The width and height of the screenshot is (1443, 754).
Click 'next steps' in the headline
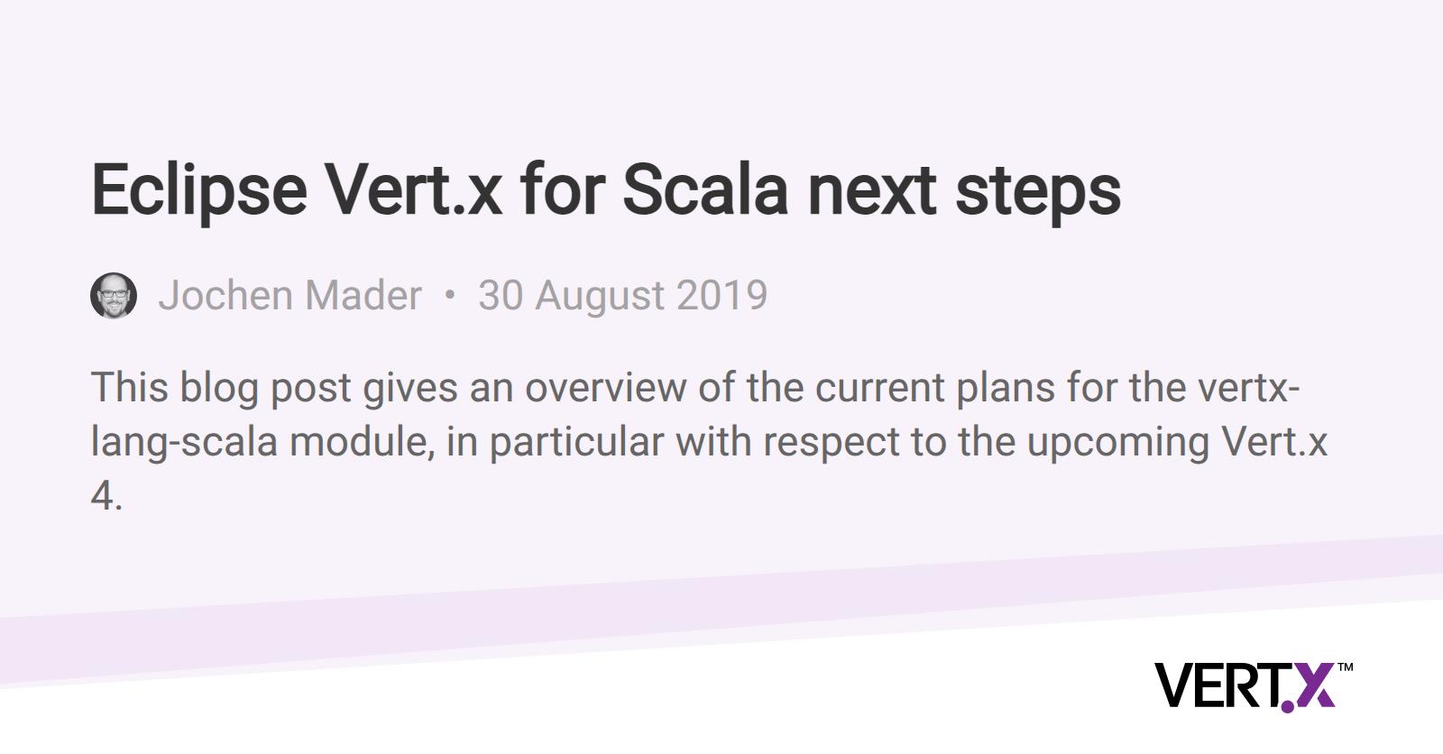(964, 191)
